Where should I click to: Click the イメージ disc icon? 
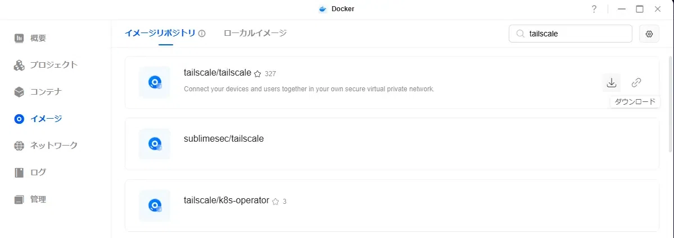point(19,119)
